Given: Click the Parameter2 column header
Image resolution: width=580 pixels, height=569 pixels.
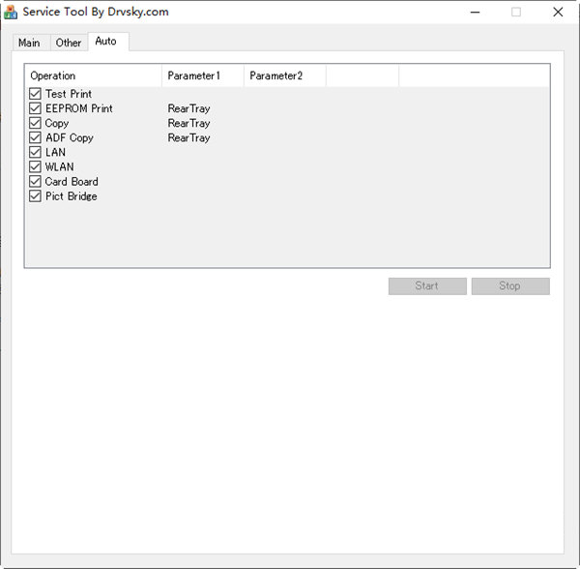Looking at the screenshot, I should tap(284, 75).
